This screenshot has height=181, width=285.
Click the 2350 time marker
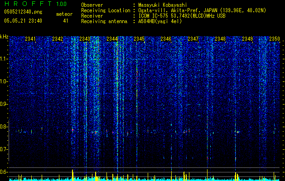click(275, 38)
